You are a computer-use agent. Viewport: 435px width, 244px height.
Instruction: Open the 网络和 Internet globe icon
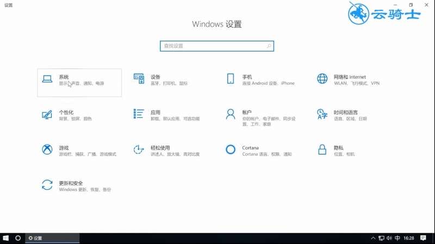(x=322, y=79)
